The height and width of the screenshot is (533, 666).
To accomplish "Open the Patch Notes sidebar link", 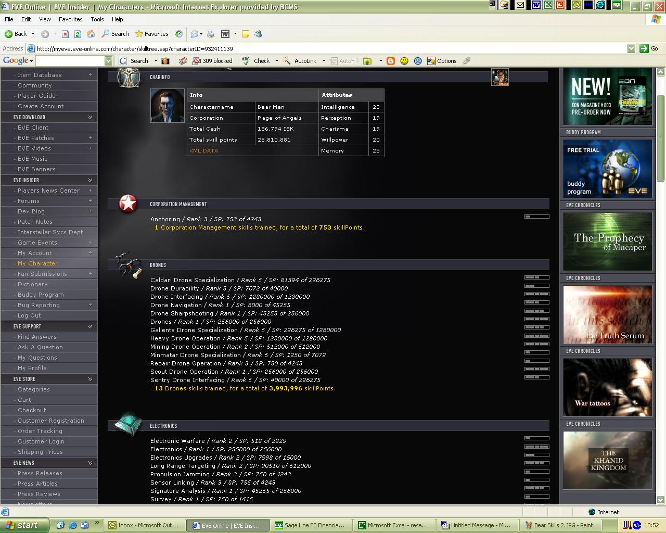I will pyautogui.click(x=35, y=222).
